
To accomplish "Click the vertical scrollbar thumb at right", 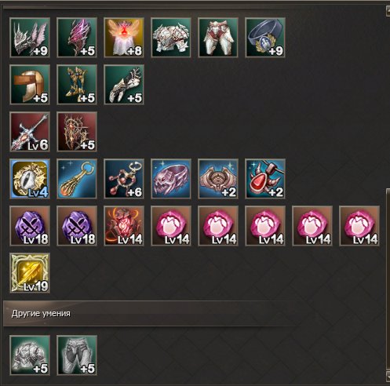I will (x=388, y=280).
